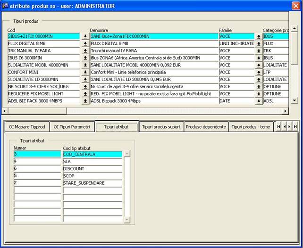This screenshot has height=248, width=303.
Task: Select the COD_CENTRALA attribute field
Action: [x=92, y=154]
